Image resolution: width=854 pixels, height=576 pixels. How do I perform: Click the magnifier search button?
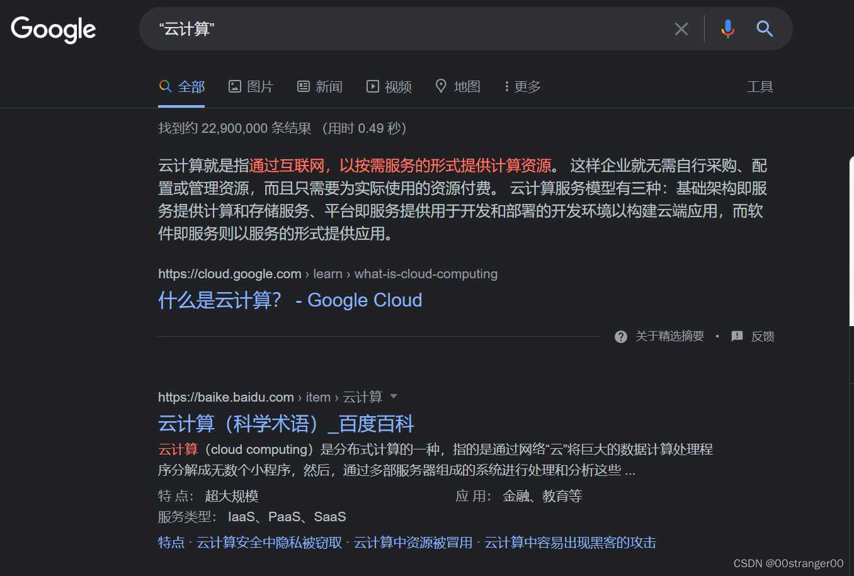pyautogui.click(x=765, y=28)
